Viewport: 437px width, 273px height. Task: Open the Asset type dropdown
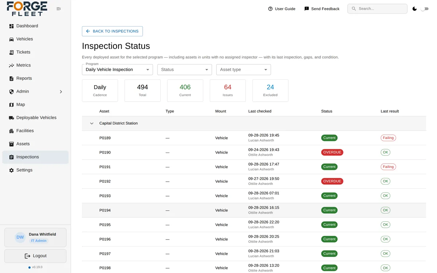[244, 70]
